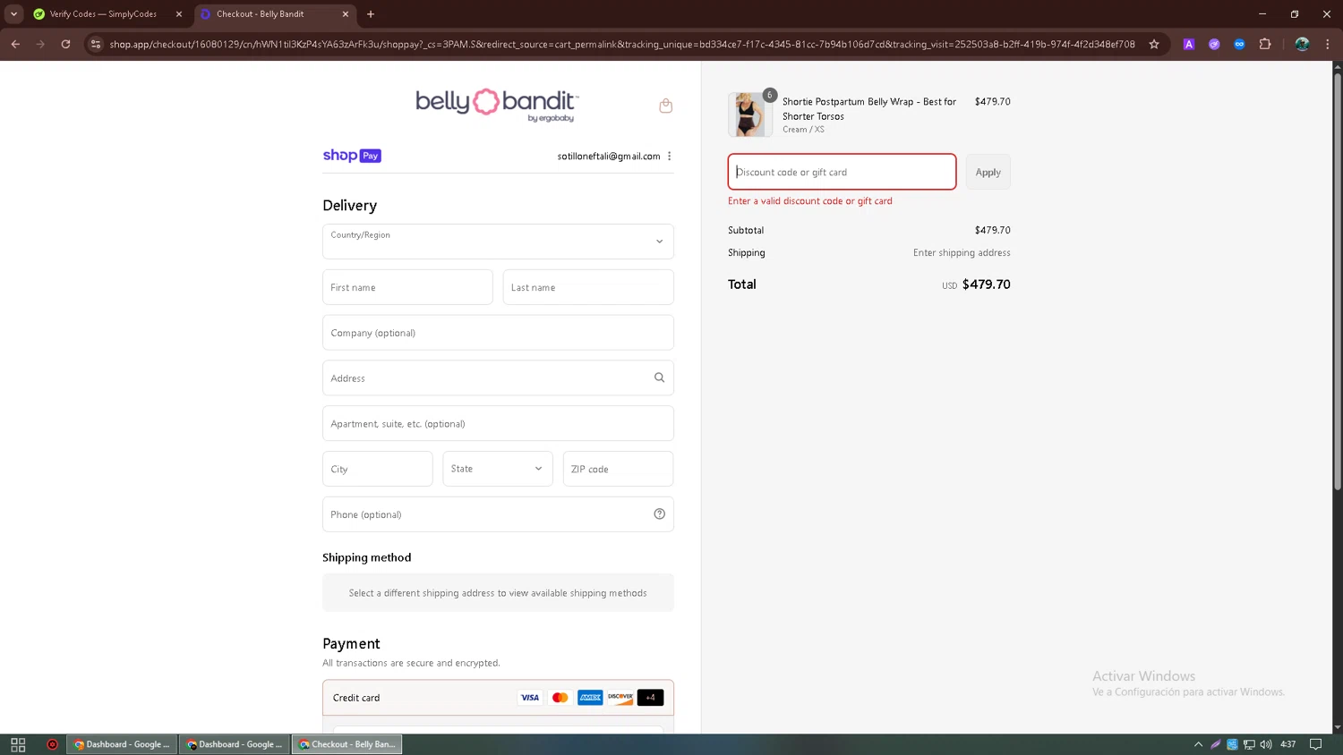This screenshot has height=755, width=1343.
Task: Click the Shortie Postpartum Belly Wrap product name
Action: pos(869,108)
